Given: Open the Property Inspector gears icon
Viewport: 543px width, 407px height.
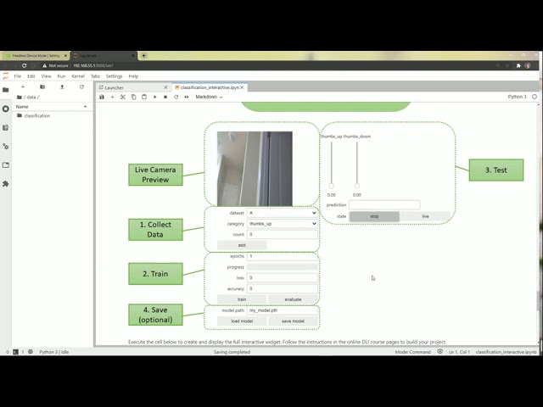Looking at the screenshot, I should 6,147.
